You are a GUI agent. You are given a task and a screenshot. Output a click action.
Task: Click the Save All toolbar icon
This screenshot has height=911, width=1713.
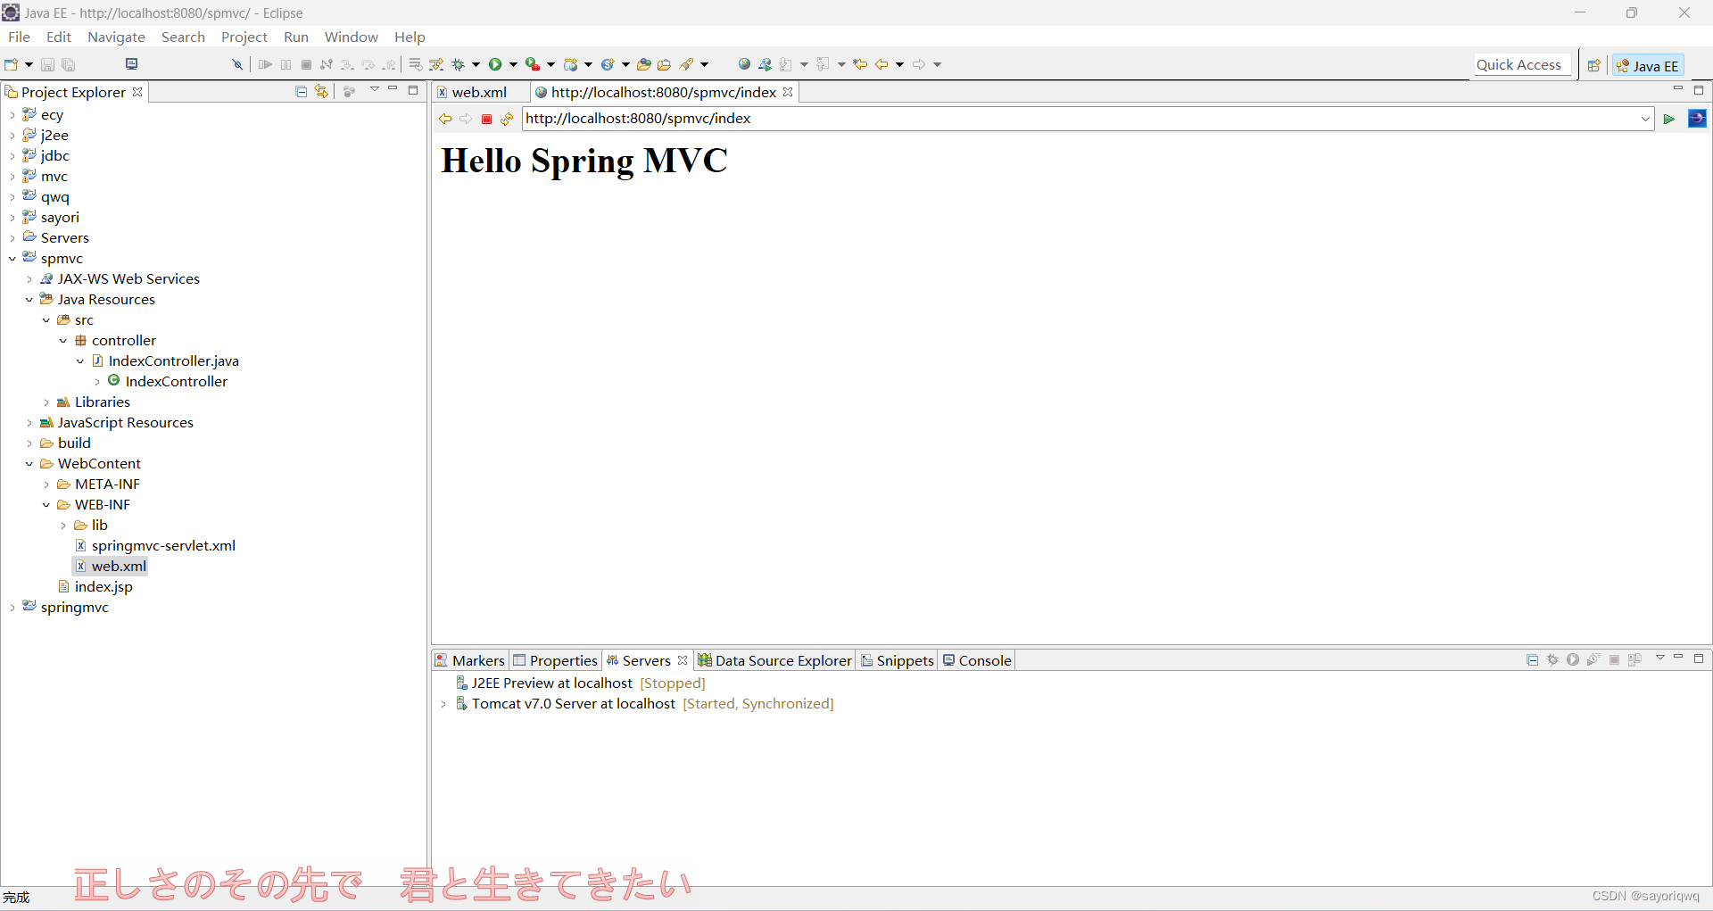coord(69,64)
